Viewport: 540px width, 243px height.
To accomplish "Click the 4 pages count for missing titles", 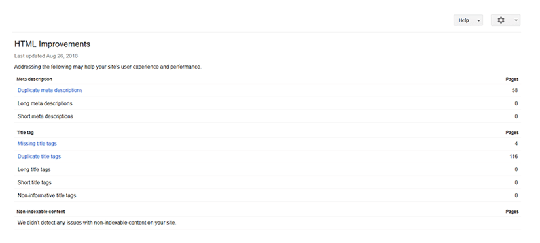I will 516,144.
